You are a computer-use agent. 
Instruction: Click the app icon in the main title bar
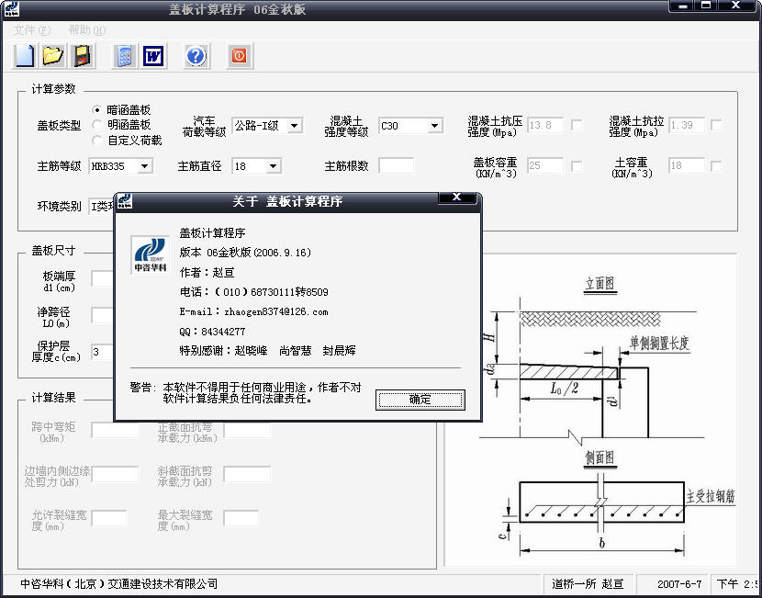tap(11, 9)
